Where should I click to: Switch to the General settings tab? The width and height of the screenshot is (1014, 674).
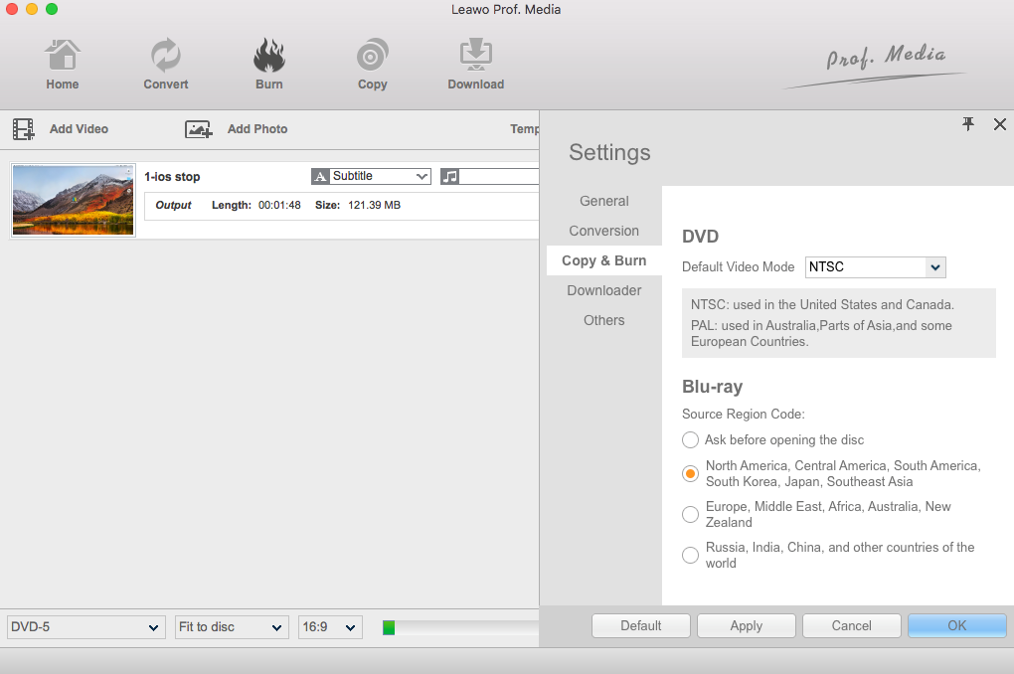603,201
